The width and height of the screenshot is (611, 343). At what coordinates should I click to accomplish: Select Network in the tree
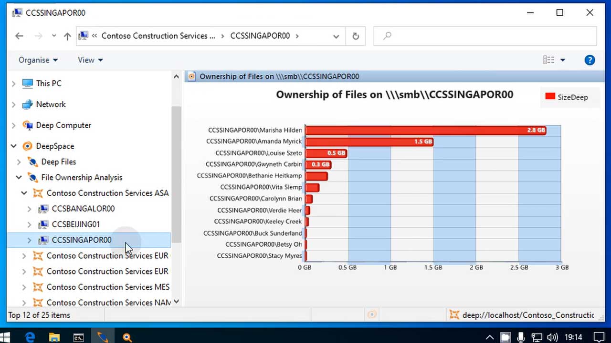point(51,104)
